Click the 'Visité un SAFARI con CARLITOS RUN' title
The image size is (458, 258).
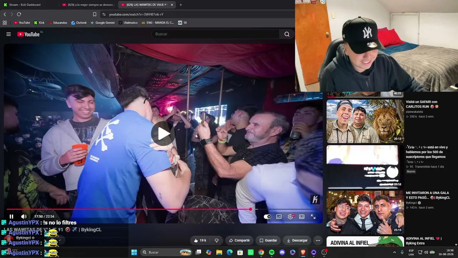(422, 104)
